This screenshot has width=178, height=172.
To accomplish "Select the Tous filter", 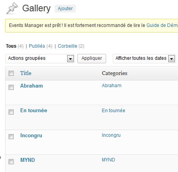I will coord(11,46).
